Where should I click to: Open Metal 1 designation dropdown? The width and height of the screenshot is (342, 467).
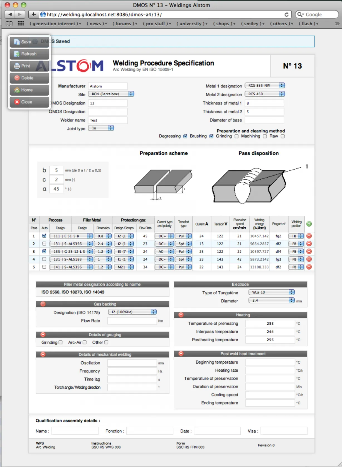coord(265,85)
